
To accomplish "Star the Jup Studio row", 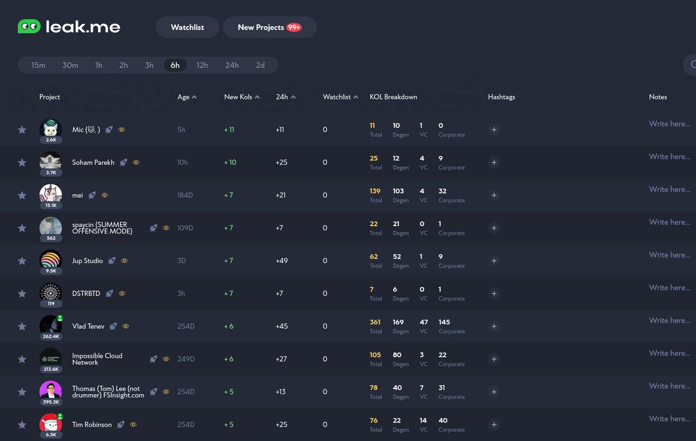I will 22,261.
